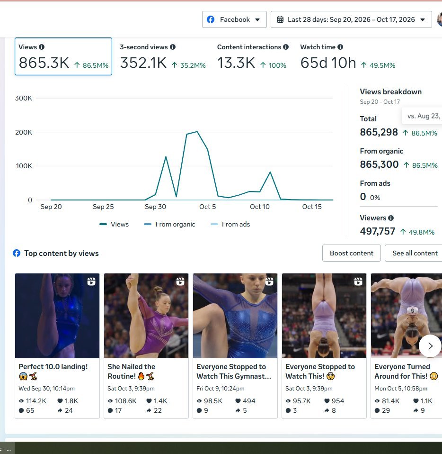Open the Facebook platform dropdown

point(234,19)
